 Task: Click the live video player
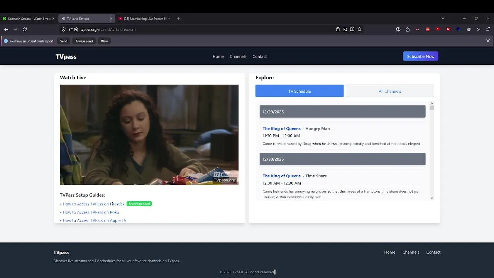coord(149,135)
